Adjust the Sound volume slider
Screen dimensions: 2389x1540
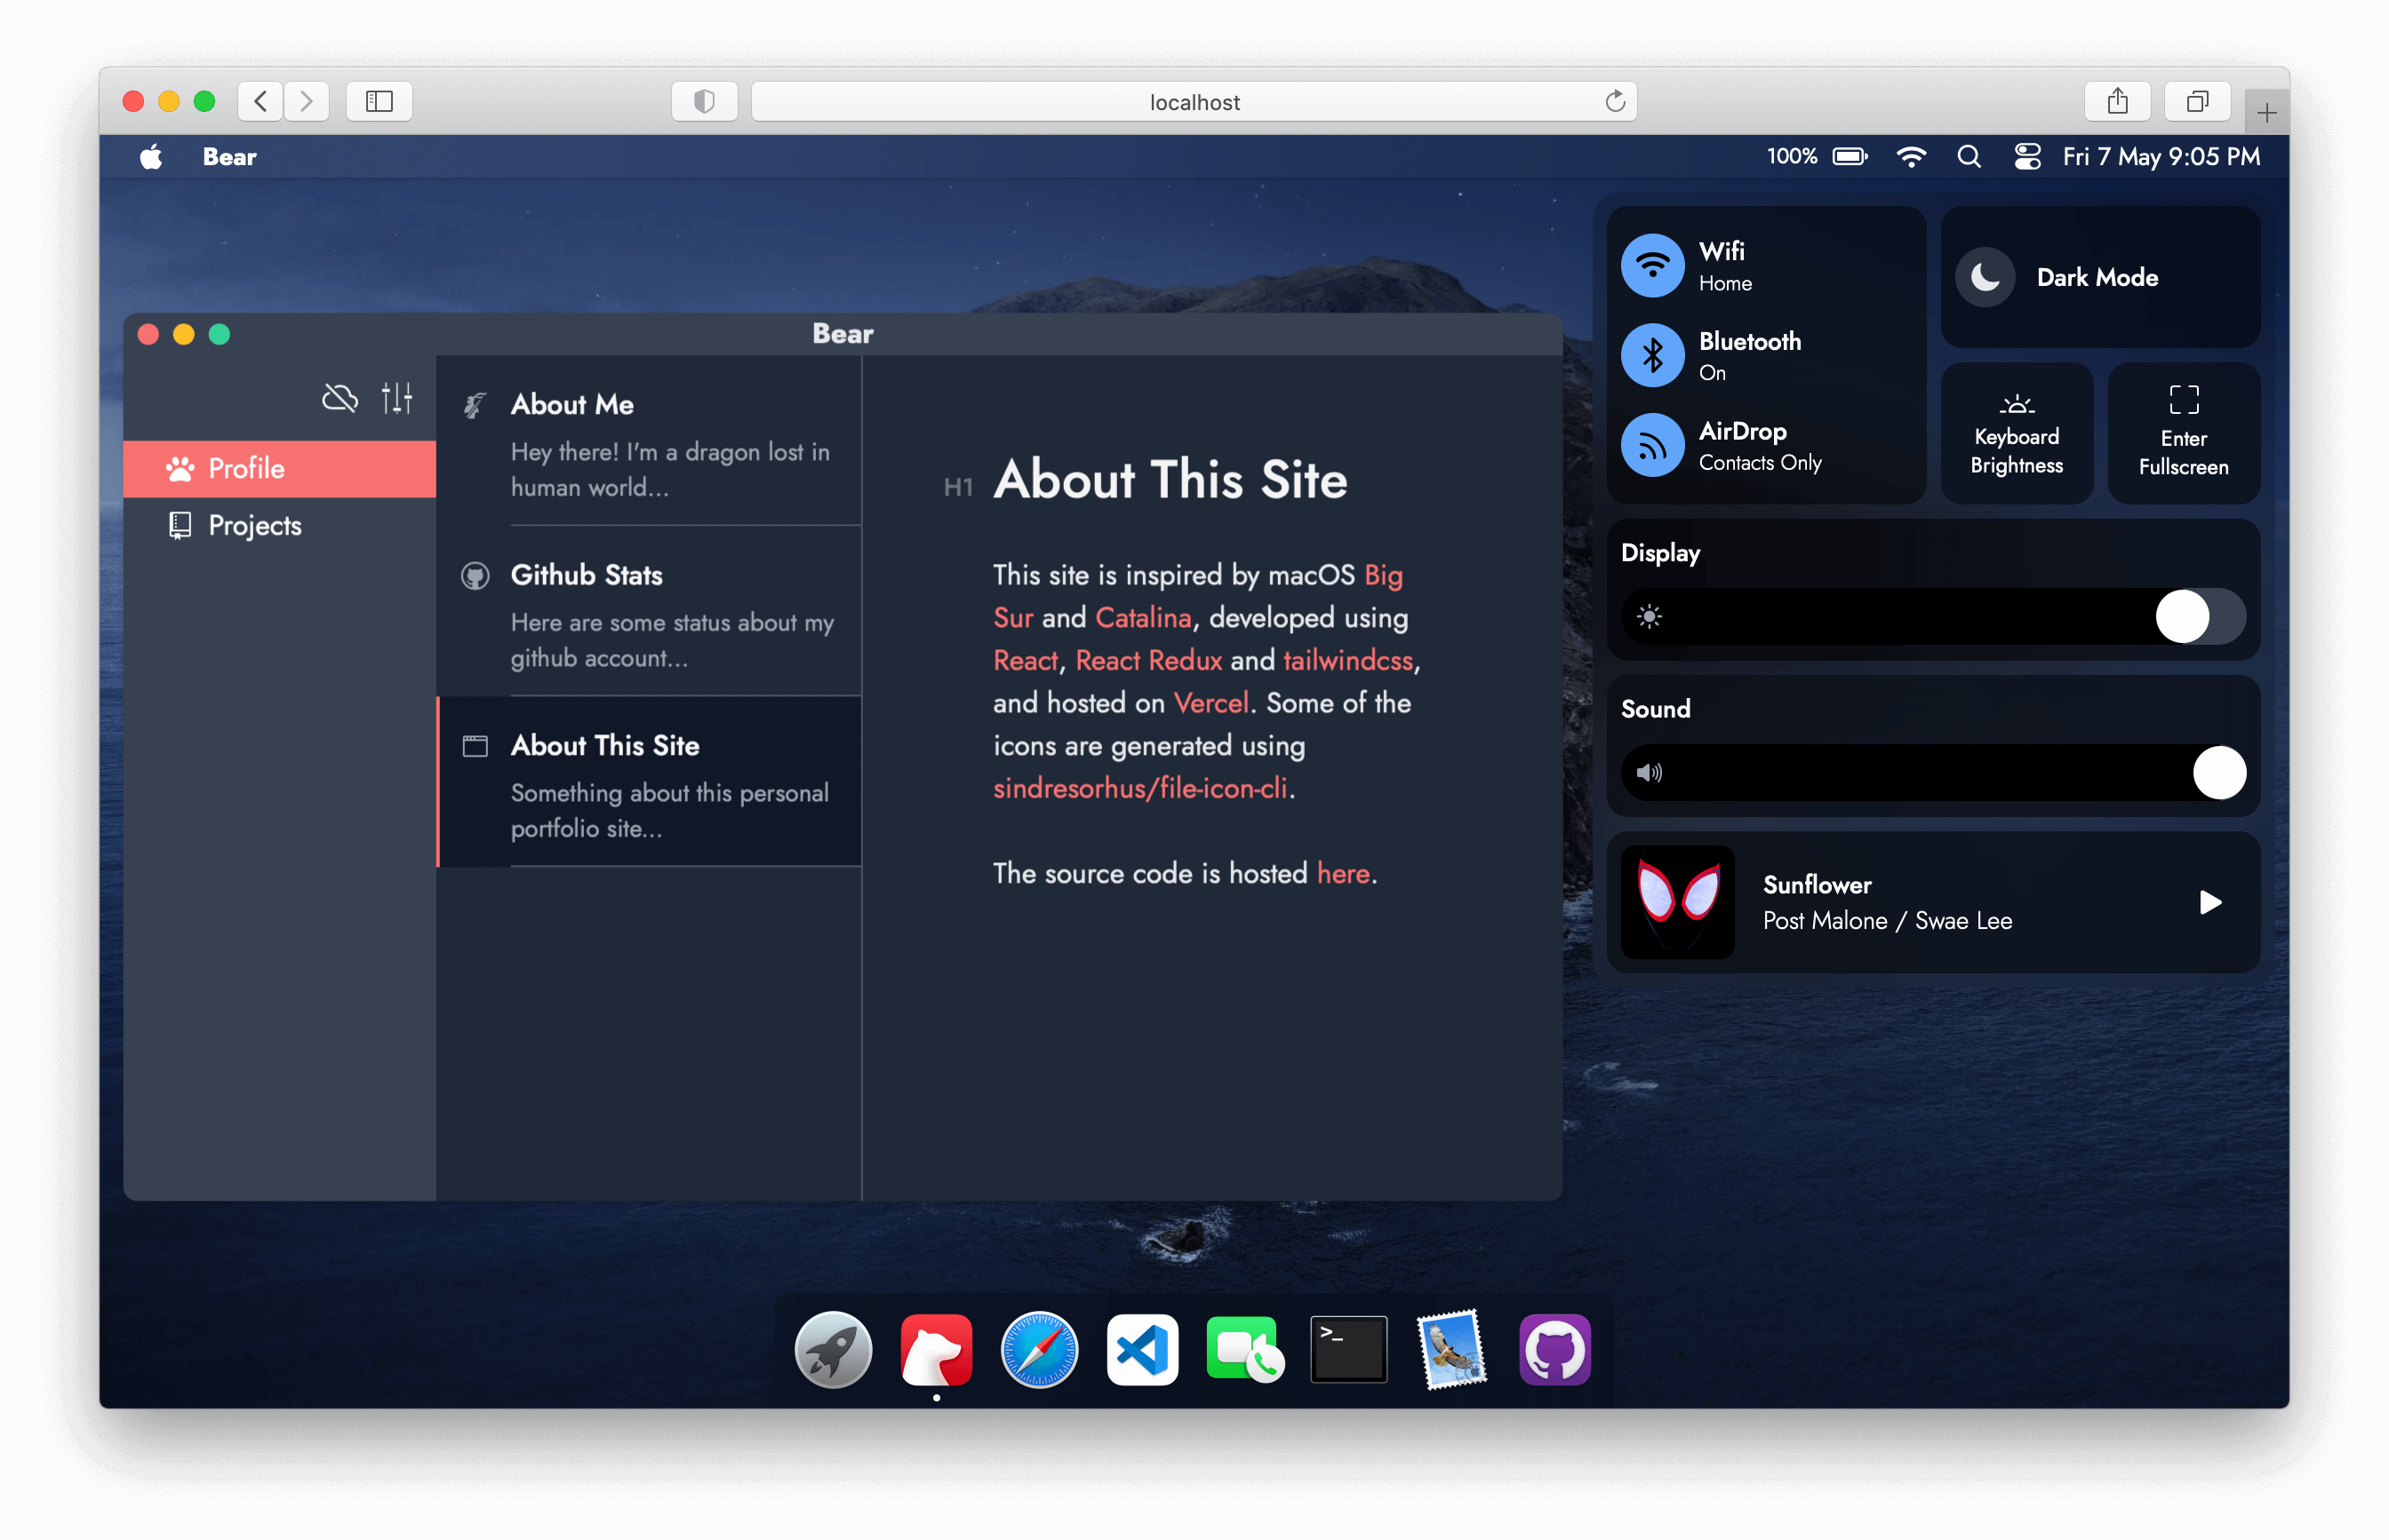pos(2220,772)
